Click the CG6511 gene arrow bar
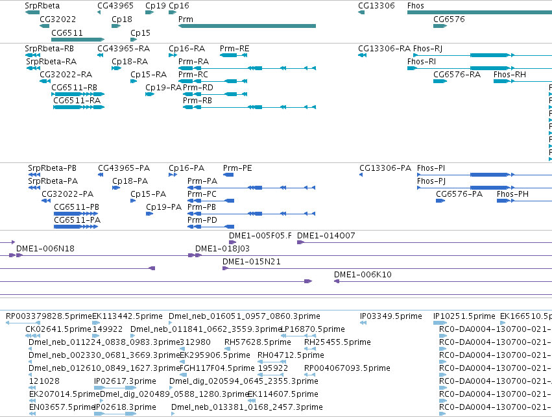This screenshot has height=417, width=552. pos(78,40)
